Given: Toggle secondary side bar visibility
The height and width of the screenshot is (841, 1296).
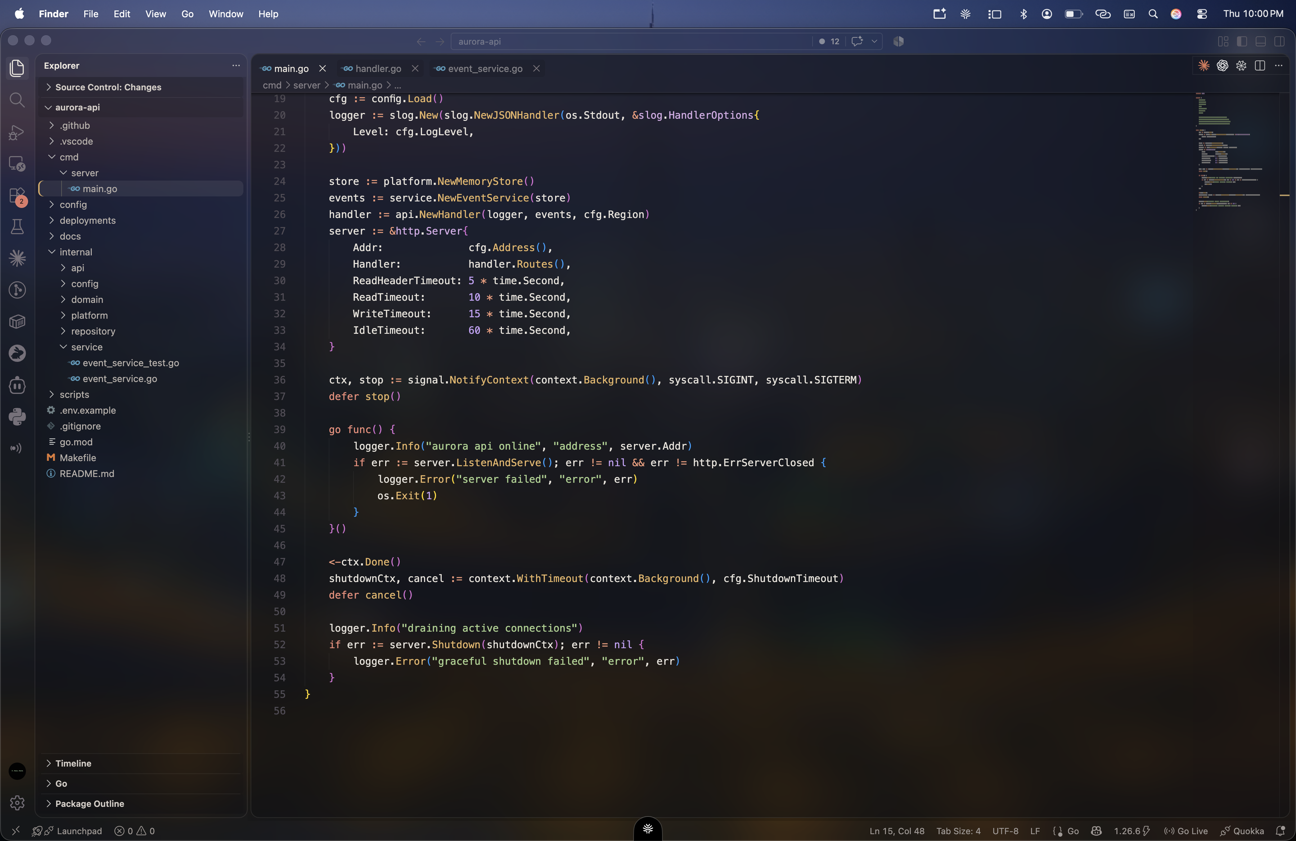Looking at the screenshot, I should [x=1280, y=41].
